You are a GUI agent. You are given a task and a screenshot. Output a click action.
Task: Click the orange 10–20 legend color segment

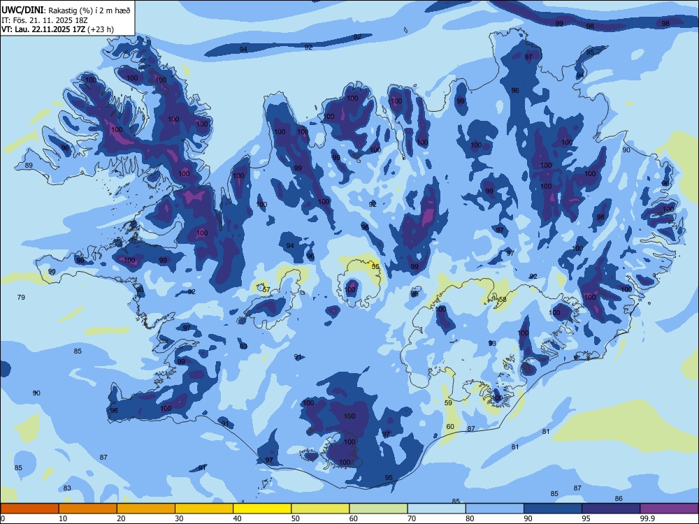click(x=88, y=509)
